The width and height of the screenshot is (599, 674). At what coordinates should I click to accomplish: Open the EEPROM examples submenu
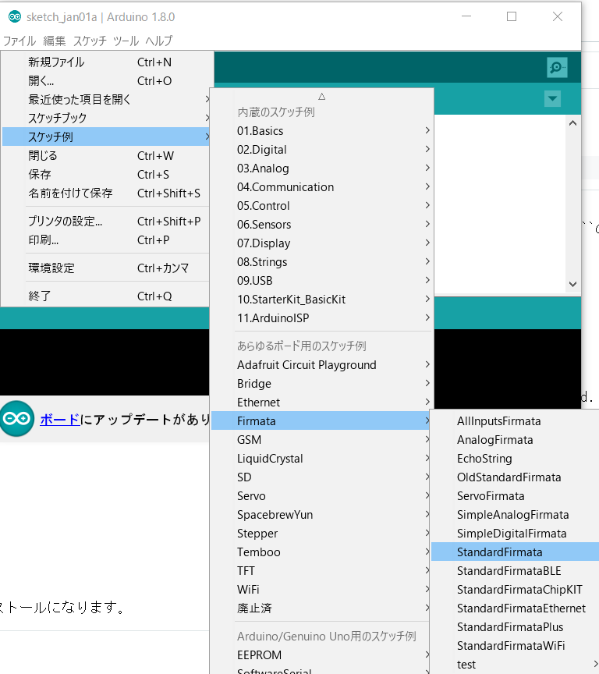click(x=321, y=655)
